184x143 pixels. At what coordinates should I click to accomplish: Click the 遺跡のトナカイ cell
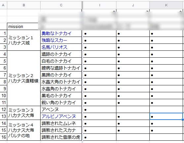coord(61,54)
